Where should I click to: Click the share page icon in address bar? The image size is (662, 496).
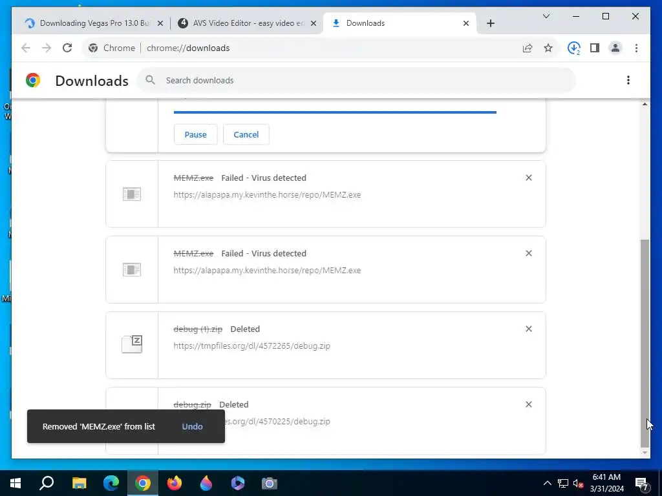[x=528, y=48]
